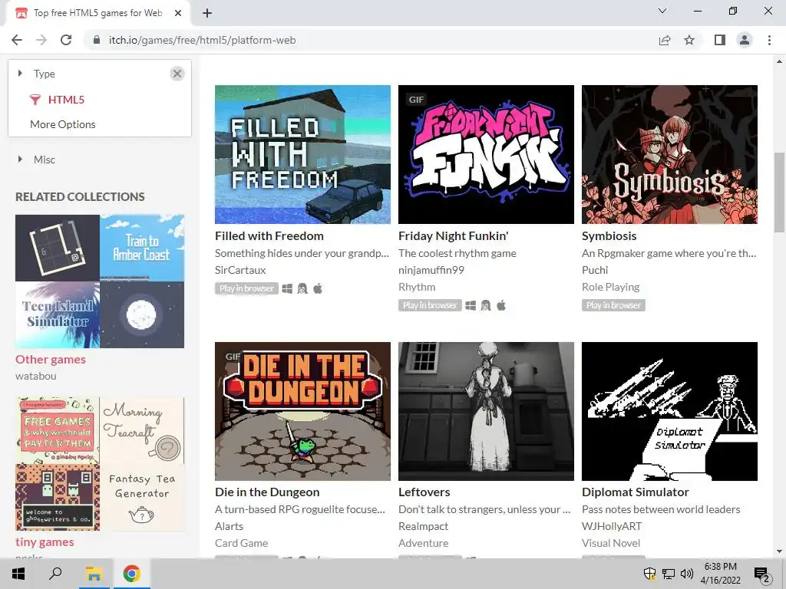This screenshot has width=786, height=589.
Task: Open Diplomat Simulator thumbnail
Action: point(669,411)
